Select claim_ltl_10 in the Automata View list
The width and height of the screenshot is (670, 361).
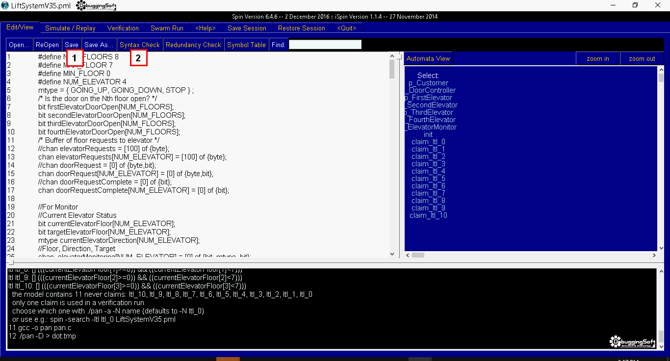pos(428,215)
